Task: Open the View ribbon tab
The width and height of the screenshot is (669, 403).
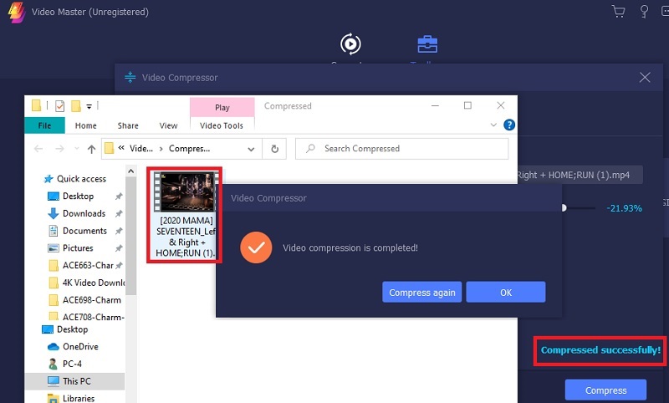Action: pos(169,125)
